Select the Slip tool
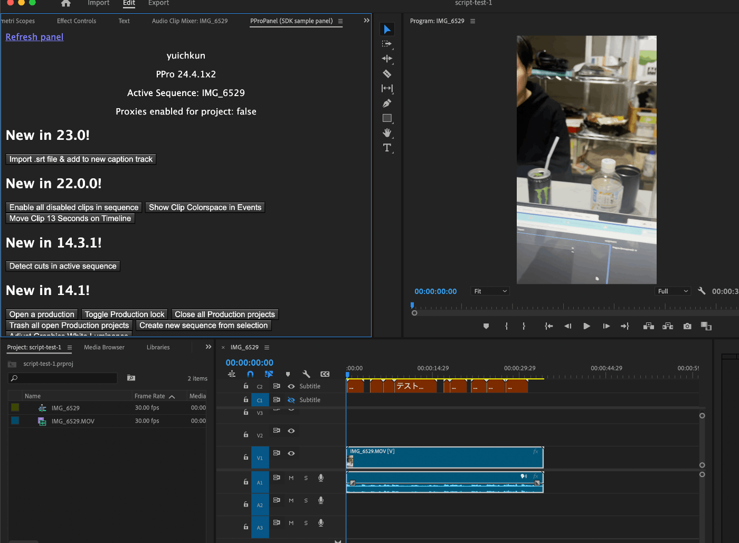The width and height of the screenshot is (739, 543). [x=387, y=88]
